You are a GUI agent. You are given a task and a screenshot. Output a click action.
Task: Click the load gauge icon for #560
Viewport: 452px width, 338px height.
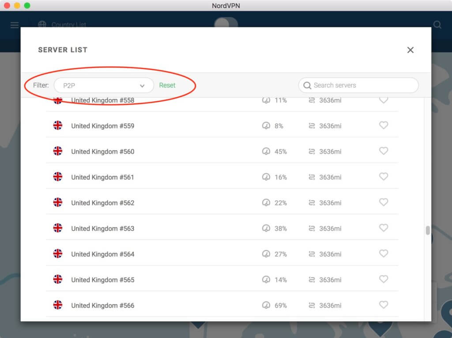266,151
